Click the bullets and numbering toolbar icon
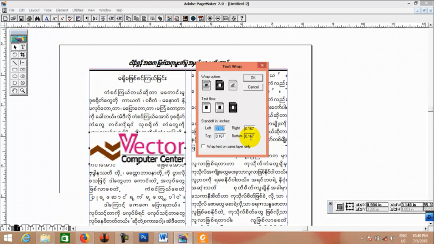 pos(103,19)
